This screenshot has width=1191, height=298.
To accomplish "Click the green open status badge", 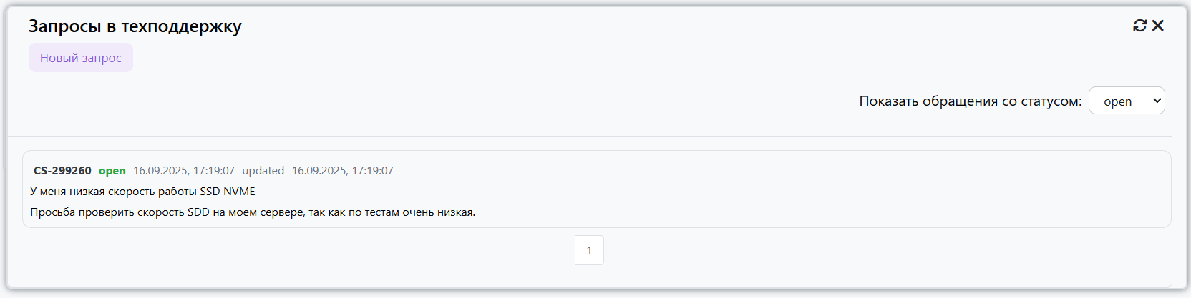I will pos(112,171).
